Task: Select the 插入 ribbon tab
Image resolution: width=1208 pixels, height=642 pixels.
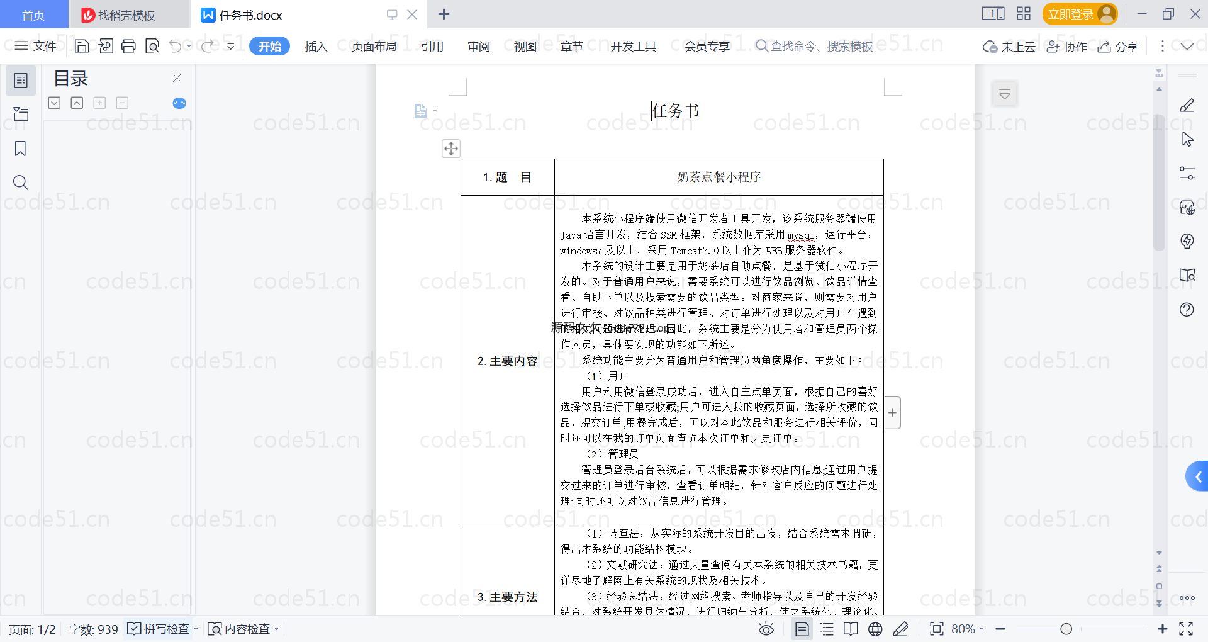Action: click(x=316, y=46)
